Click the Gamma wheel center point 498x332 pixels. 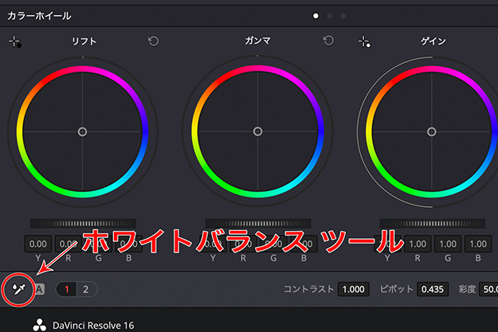257,131
